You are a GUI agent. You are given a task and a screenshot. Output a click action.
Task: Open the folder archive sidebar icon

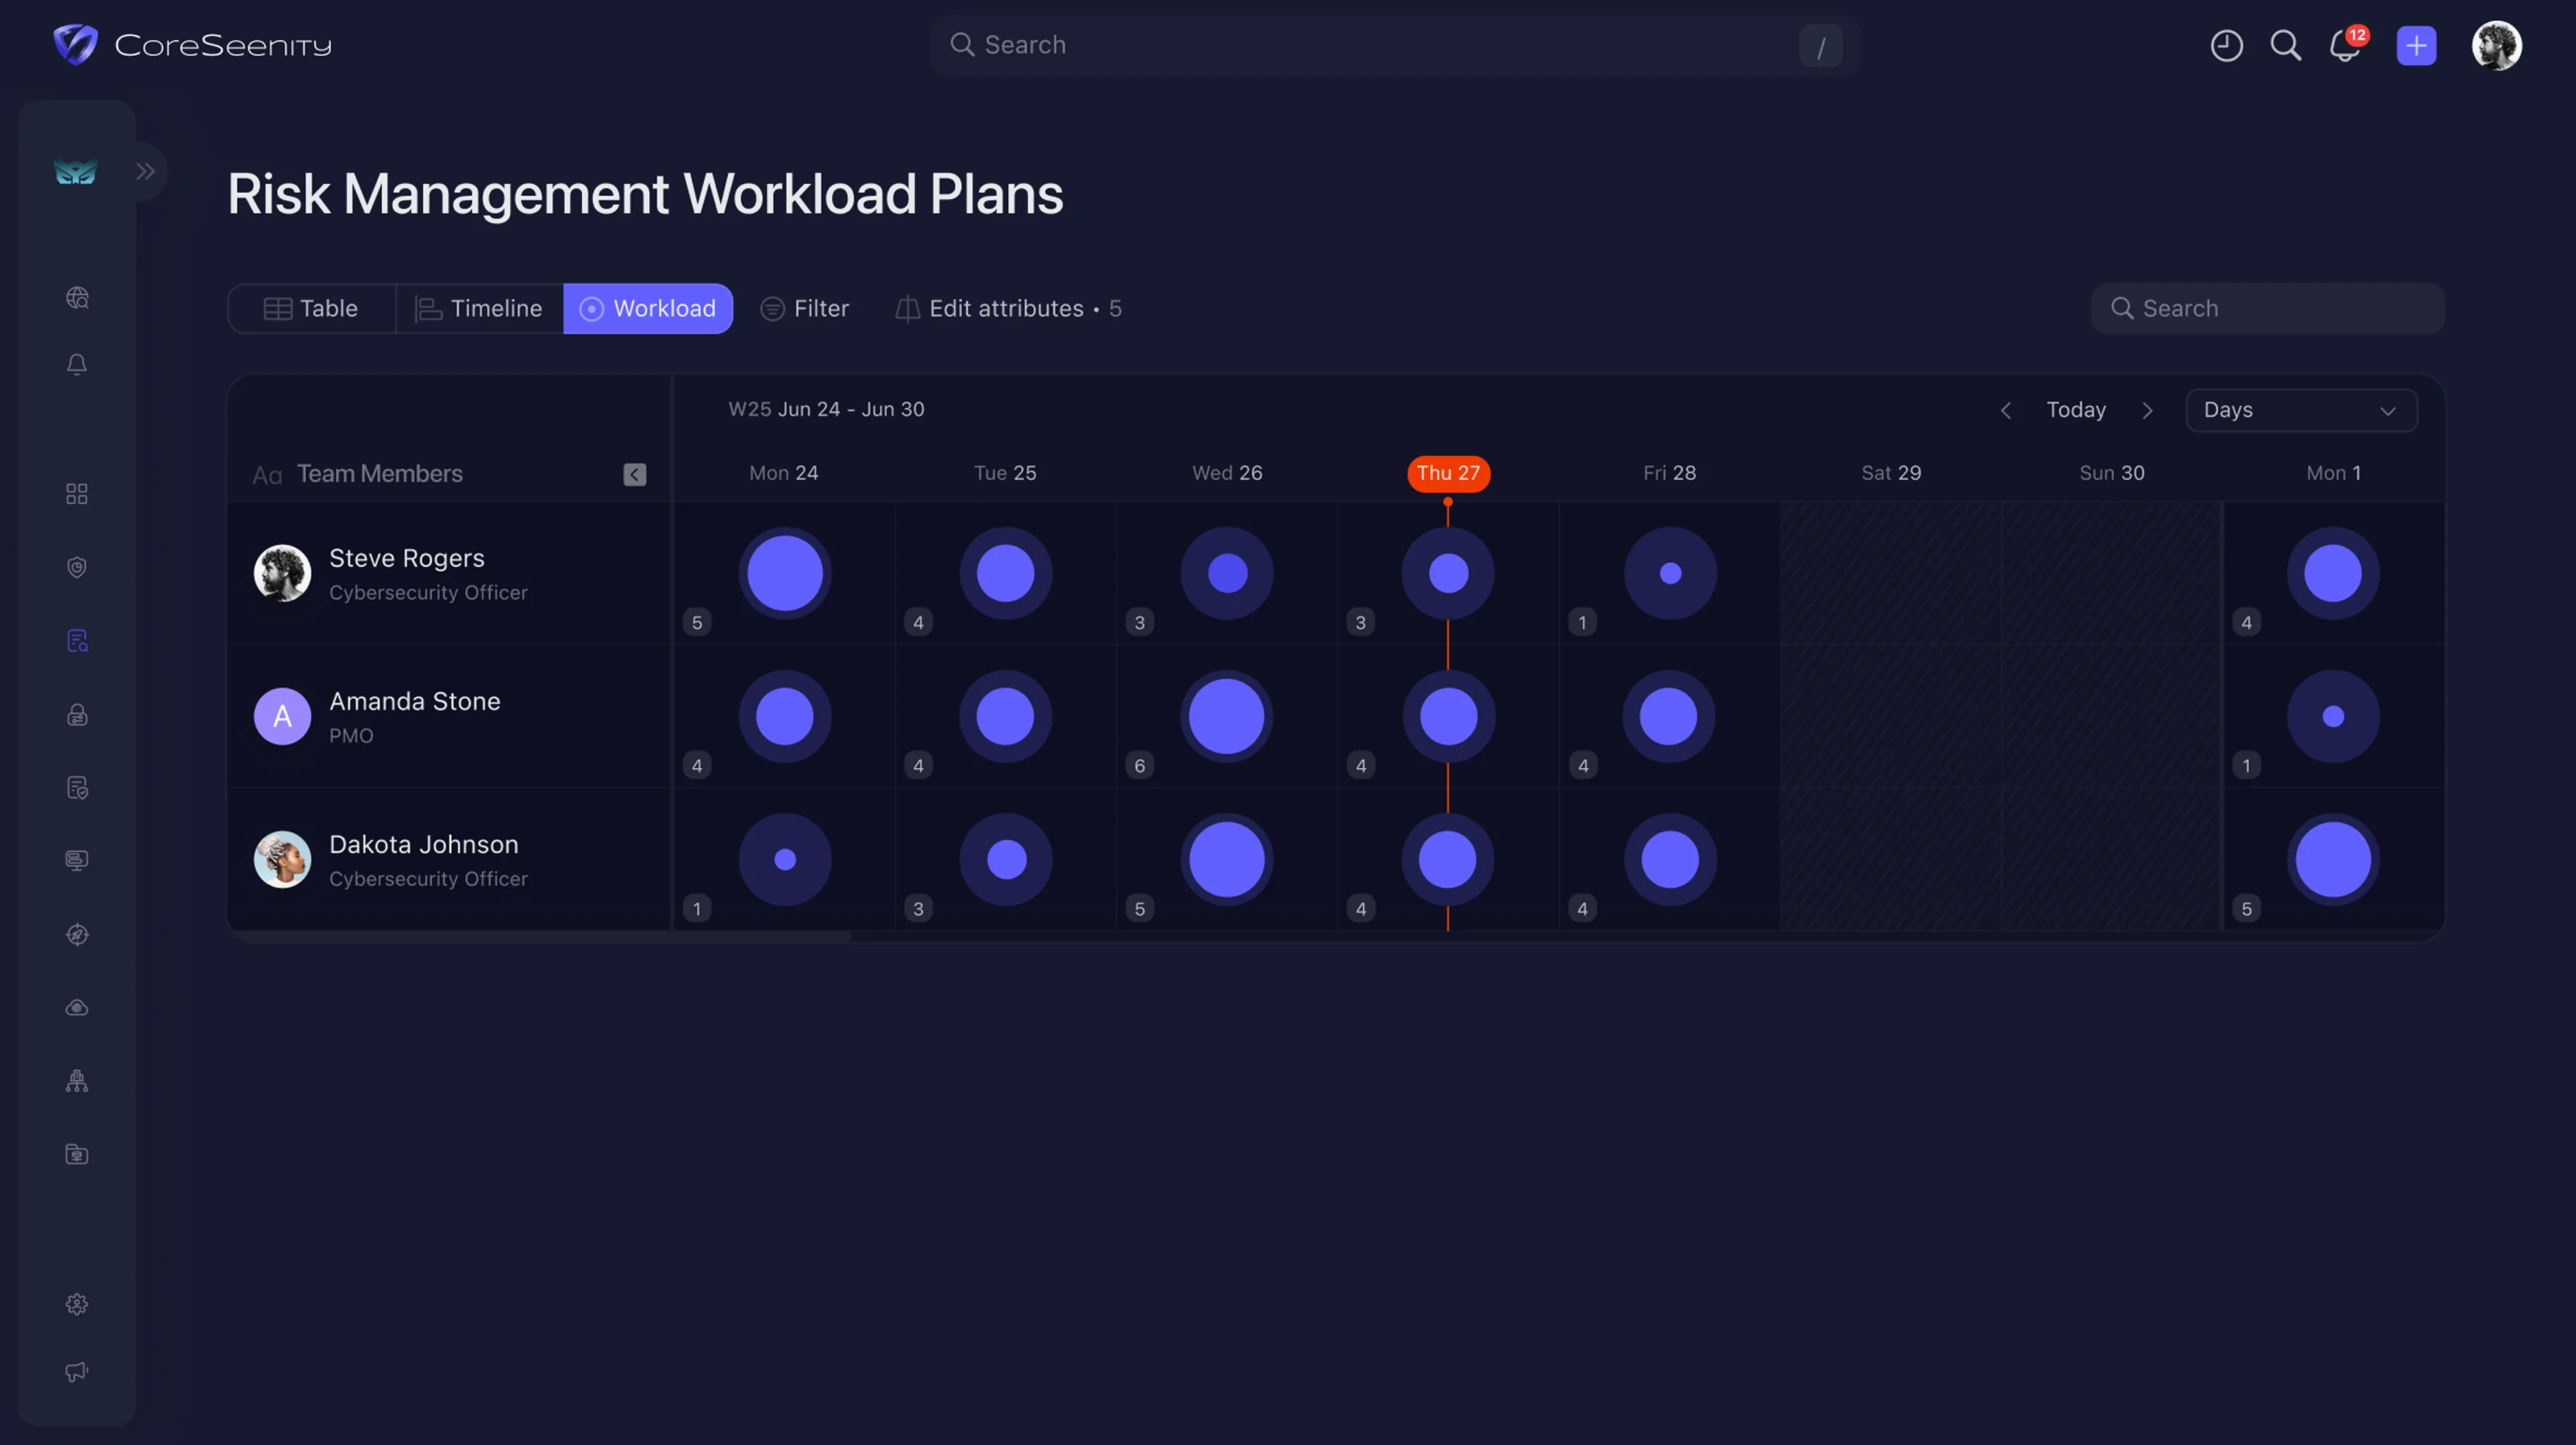77,1154
